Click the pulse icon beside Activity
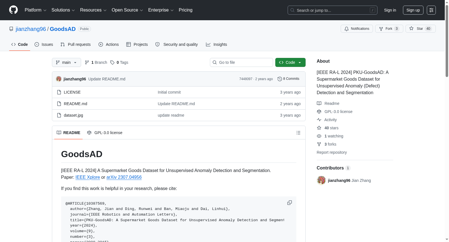Screen dimensions: 449x242 (319, 120)
